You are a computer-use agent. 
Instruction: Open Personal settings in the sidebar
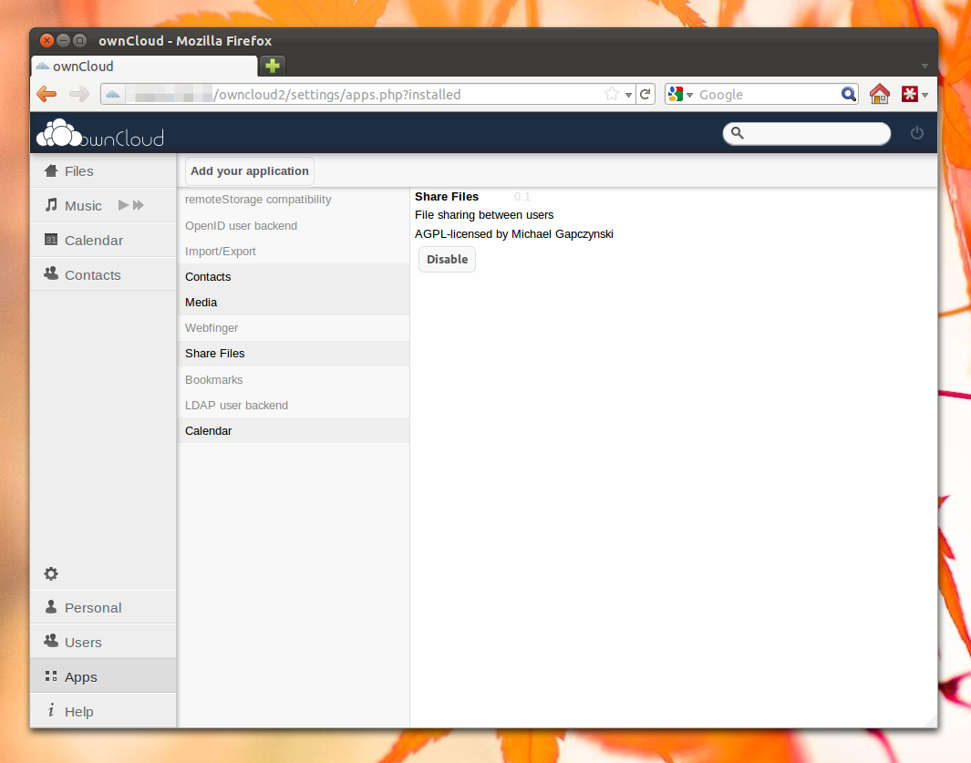tap(103, 607)
